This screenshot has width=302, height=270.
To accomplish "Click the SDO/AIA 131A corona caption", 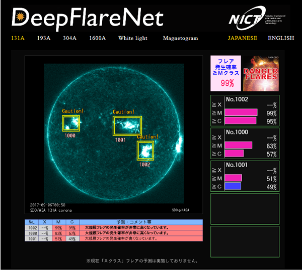I will pos(51,210).
